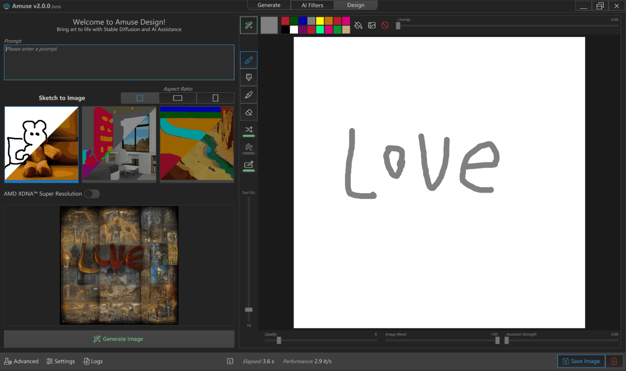Screen dimensions: 626x371
Task: Select the eraser tool
Action: click(x=249, y=112)
